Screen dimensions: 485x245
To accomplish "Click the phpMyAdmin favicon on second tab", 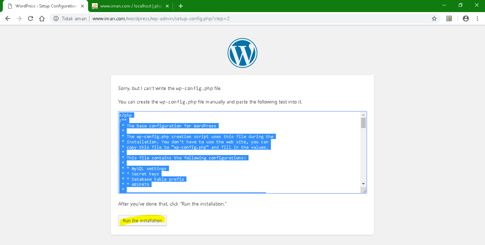I will point(94,6).
